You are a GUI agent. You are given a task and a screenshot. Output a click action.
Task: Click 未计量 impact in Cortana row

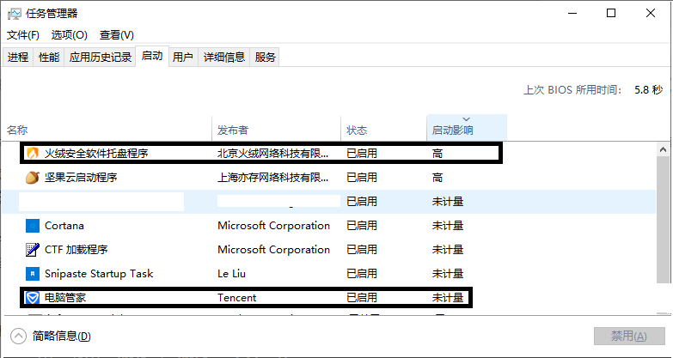point(448,226)
